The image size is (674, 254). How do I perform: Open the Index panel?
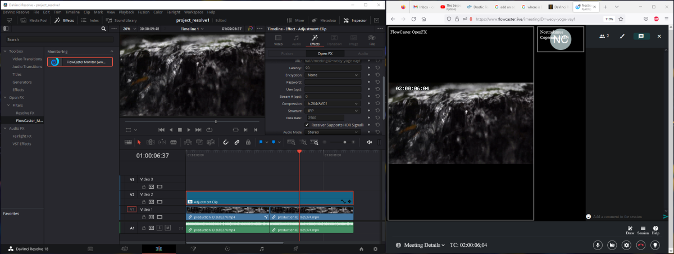point(90,20)
